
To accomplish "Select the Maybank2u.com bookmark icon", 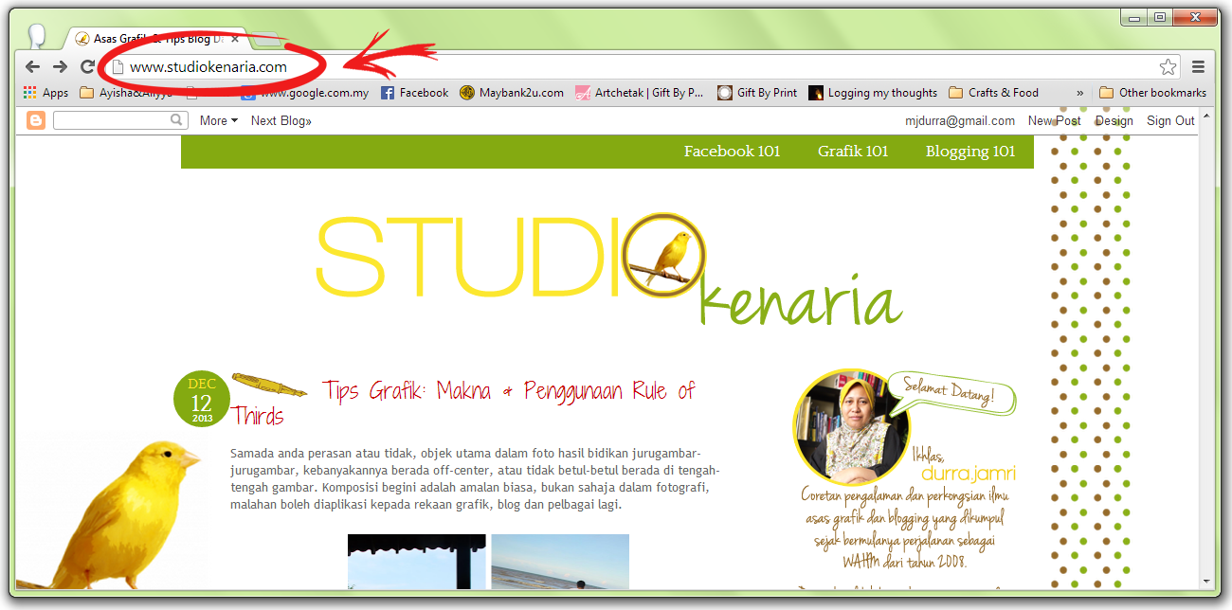I will click(x=465, y=92).
